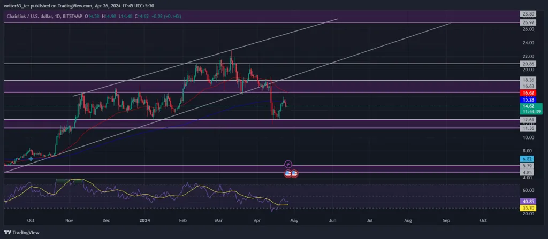The image size is (548, 239).
Task: Click the Feb label on time axis
Action: tap(182, 221)
